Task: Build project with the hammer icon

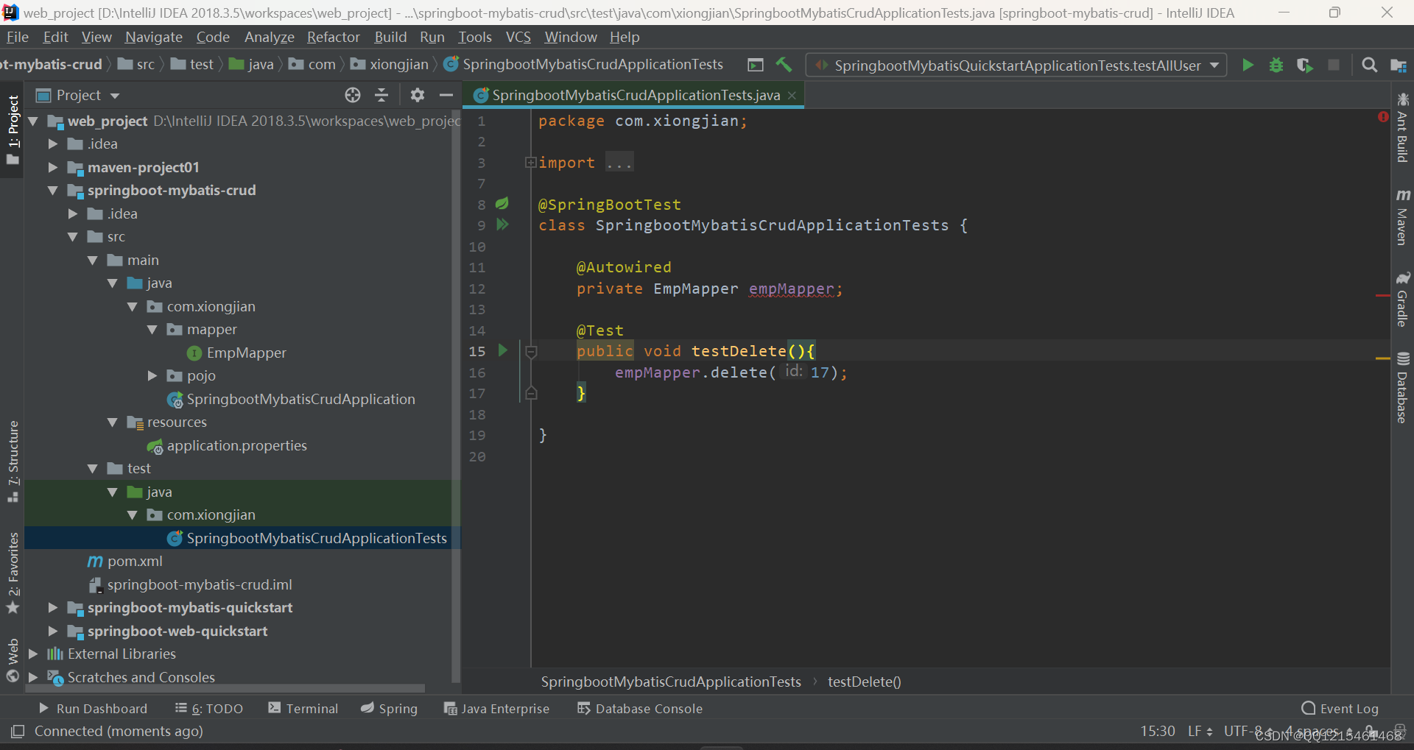Action: 784,65
